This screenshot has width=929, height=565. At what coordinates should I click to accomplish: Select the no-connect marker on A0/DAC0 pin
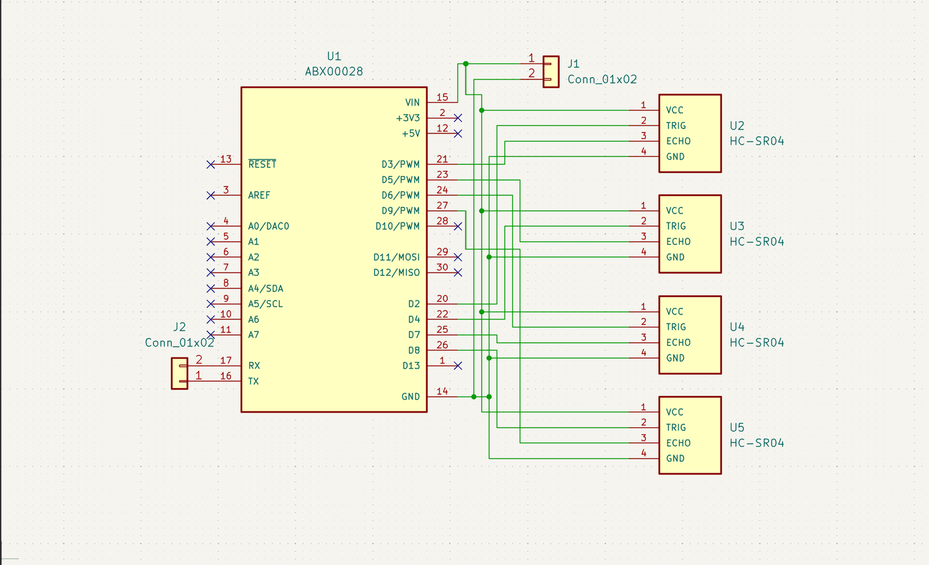[211, 226]
